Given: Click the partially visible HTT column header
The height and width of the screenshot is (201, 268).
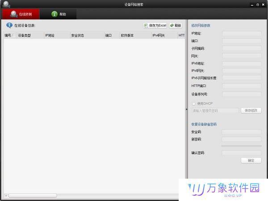Looking at the screenshot, I should pos(181,35).
